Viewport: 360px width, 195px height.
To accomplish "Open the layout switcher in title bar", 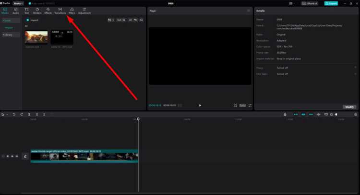I will click(291, 3).
